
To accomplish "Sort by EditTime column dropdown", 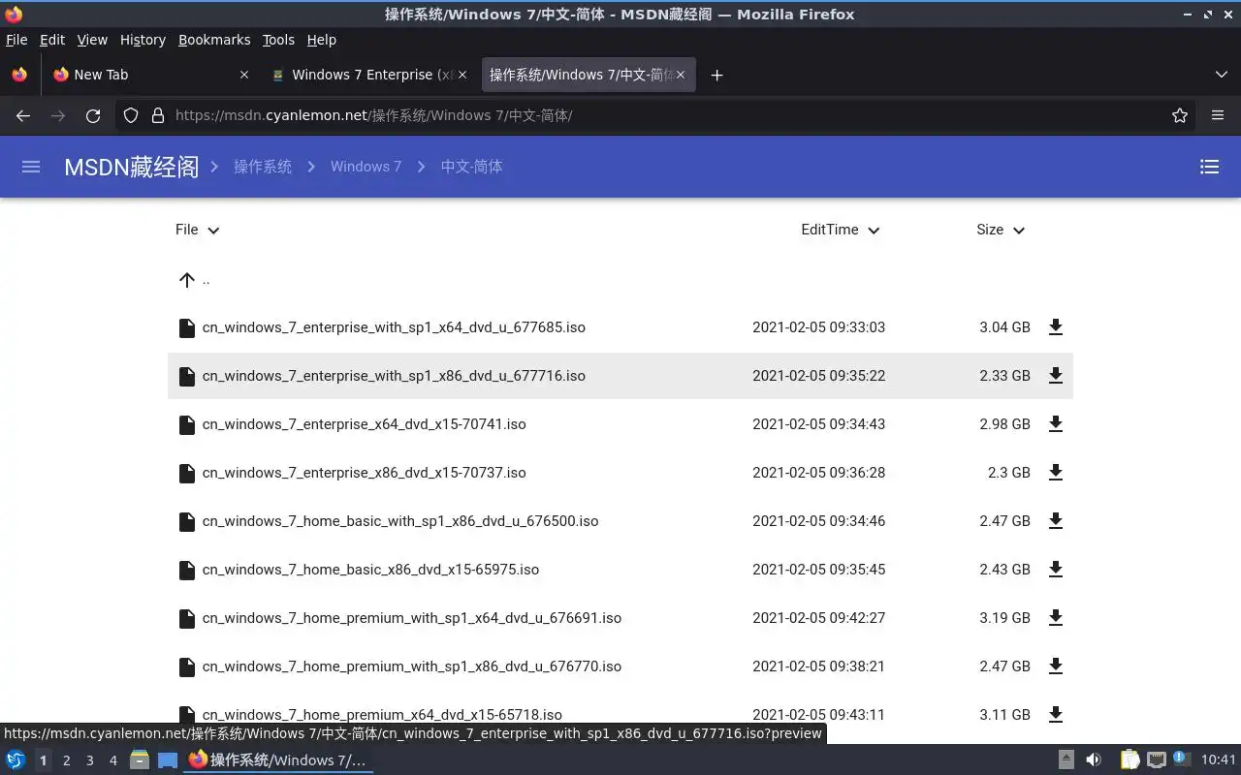I will tap(841, 230).
